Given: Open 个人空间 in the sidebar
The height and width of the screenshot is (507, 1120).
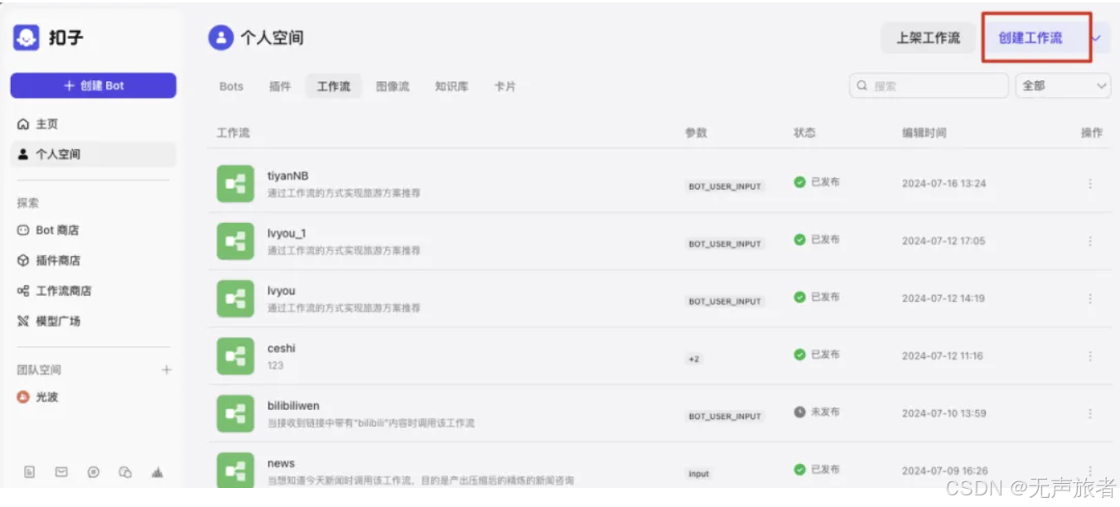Looking at the screenshot, I should click(x=94, y=154).
